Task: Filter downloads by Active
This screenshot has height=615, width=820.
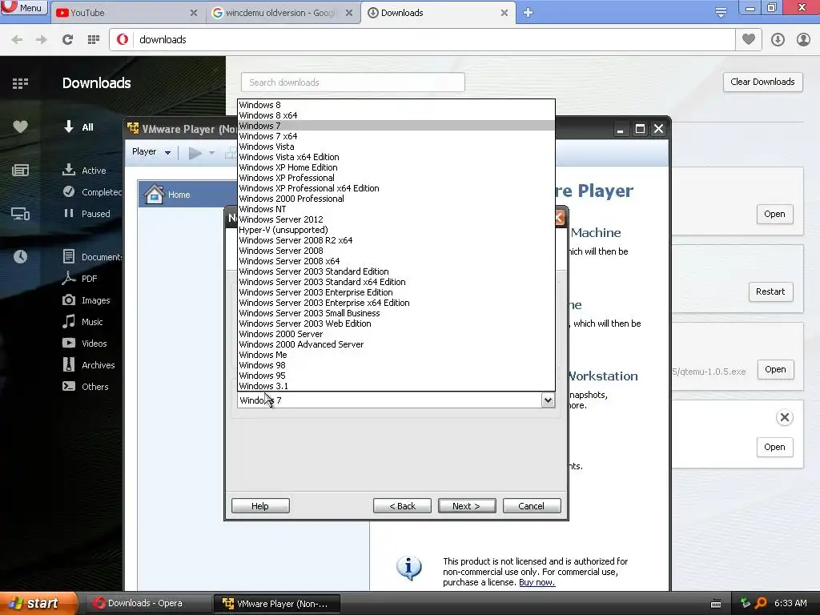Action: [84, 171]
